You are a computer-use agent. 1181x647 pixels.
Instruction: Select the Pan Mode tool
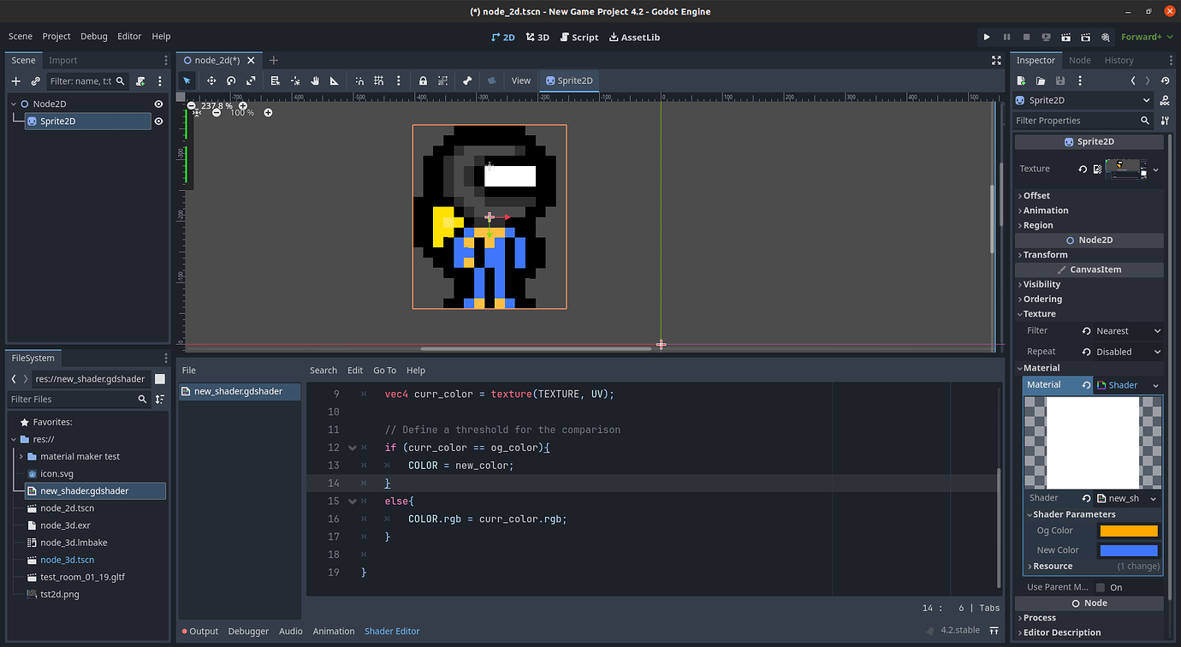tap(316, 80)
